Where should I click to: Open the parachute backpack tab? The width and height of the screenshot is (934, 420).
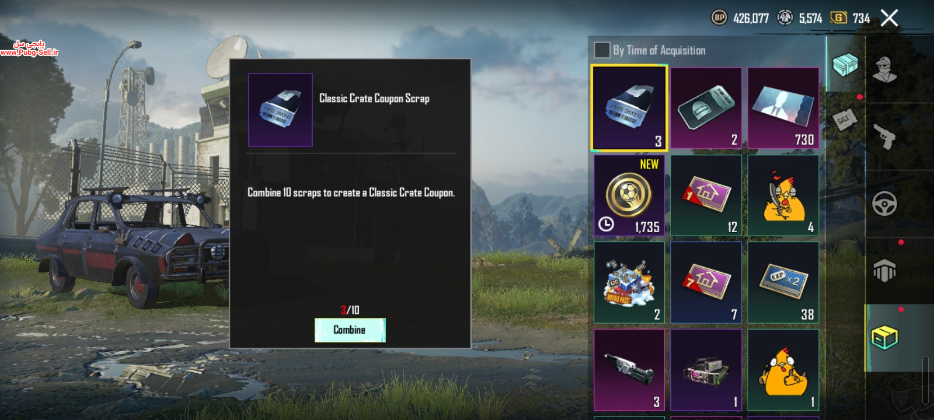885,271
